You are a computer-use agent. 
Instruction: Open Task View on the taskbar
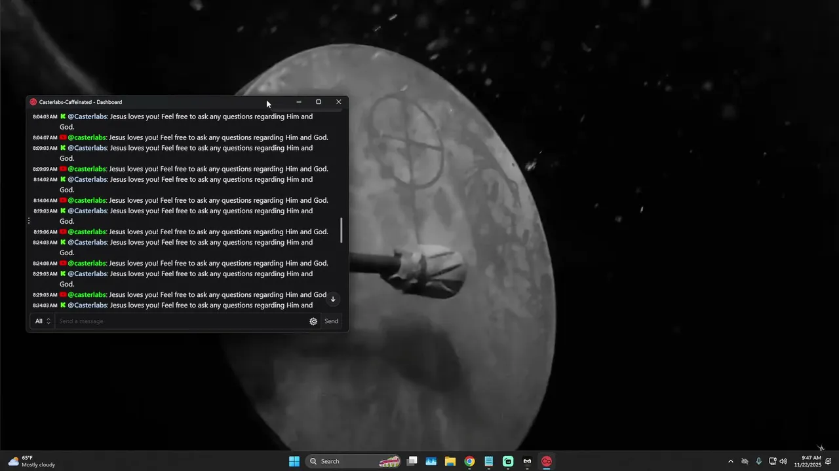[412, 461]
